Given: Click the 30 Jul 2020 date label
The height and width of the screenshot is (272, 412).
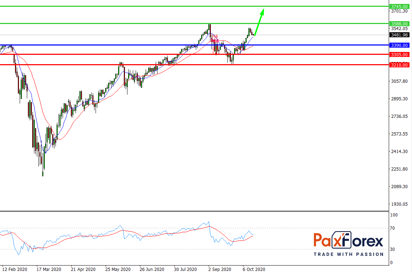Looking at the screenshot, I should click(185, 269).
